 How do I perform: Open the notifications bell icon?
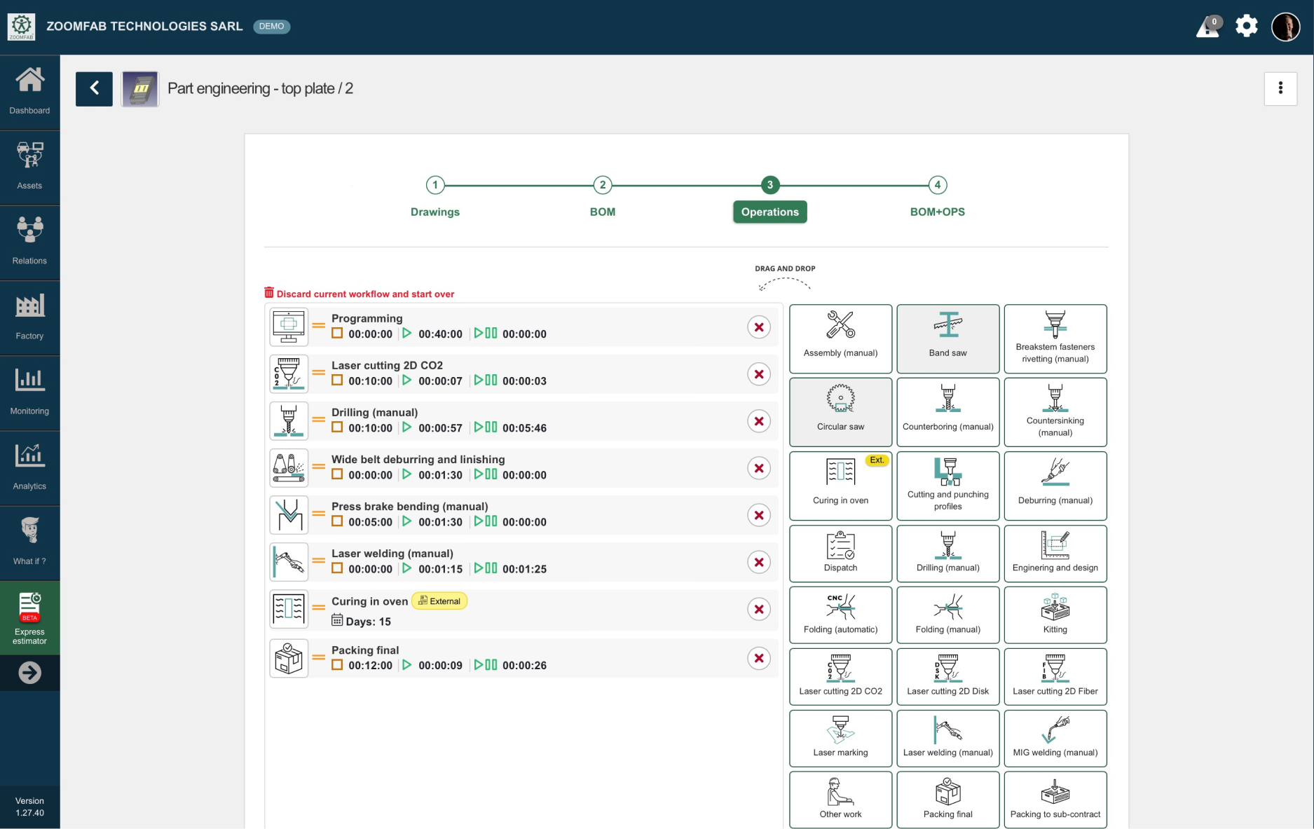point(1207,27)
